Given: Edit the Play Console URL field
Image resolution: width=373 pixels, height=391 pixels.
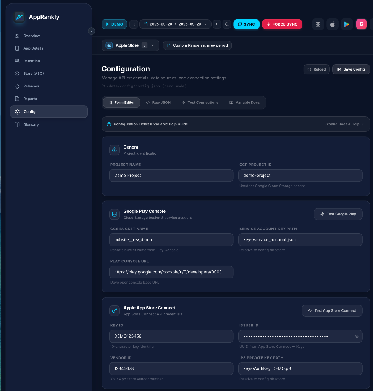Looking at the screenshot, I should (x=171, y=272).
